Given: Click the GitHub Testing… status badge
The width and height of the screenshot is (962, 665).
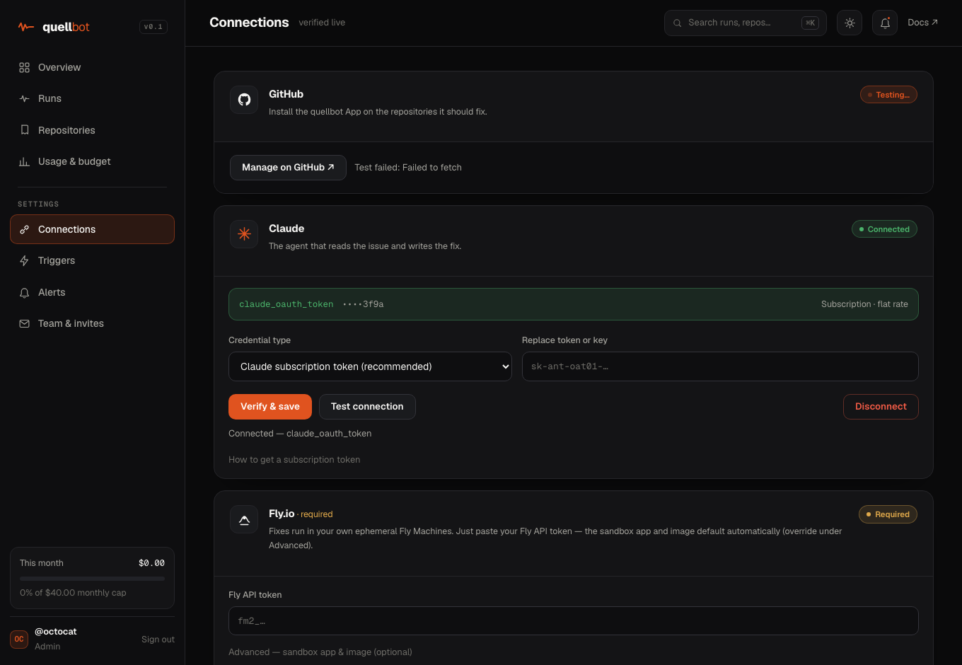Looking at the screenshot, I should (x=888, y=95).
